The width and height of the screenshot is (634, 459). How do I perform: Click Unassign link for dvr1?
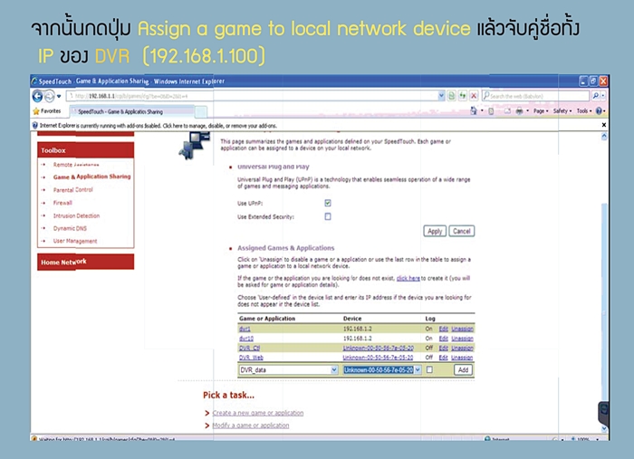pyautogui.click(x=462, y=328)
